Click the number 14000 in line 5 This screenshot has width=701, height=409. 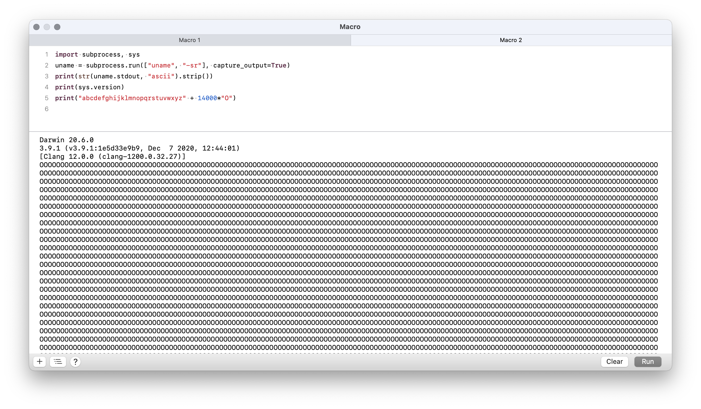tap(207, 98)
